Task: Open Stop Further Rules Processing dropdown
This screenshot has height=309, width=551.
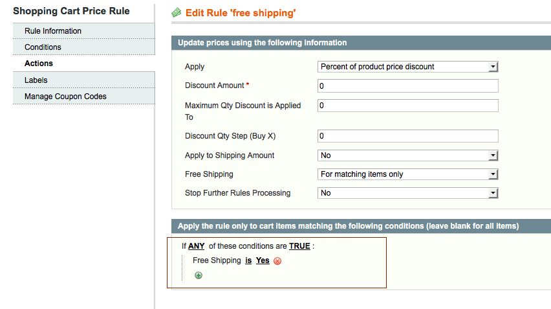Action: 407,193
